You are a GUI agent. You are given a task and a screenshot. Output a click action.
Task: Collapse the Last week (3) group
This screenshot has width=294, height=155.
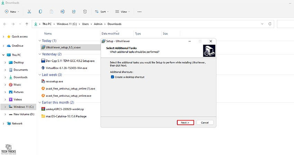[40, 75]
